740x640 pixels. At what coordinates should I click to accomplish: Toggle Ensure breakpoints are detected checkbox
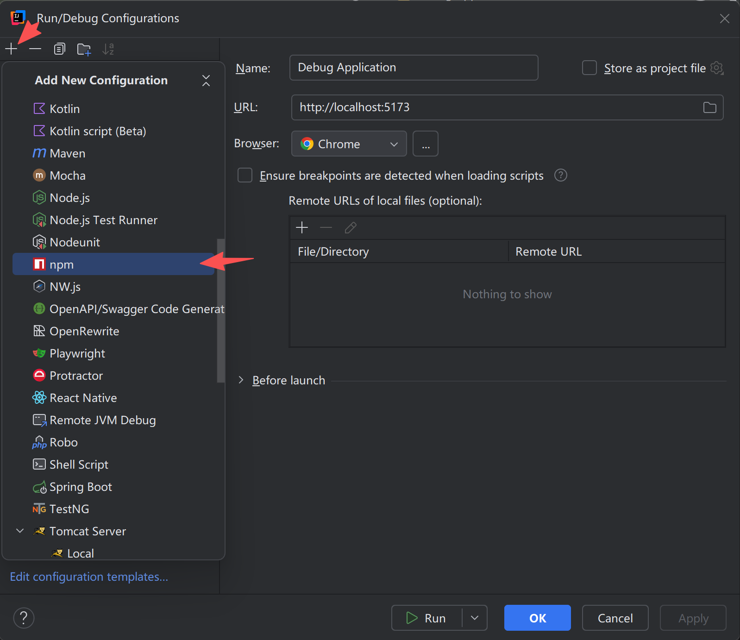tap(245, 176)
